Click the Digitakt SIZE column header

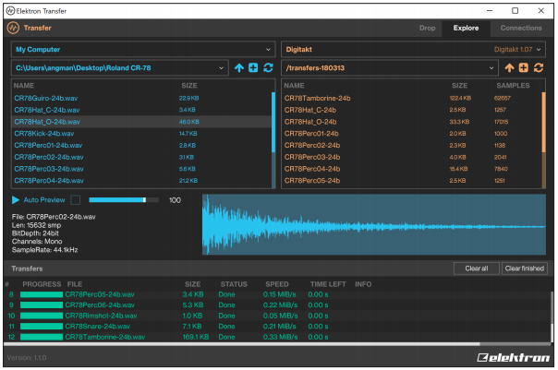(459, 86)
